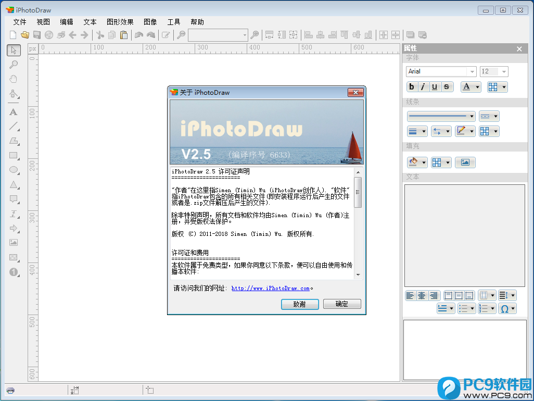Save the file with the floppy icon
Screen dimensions: 534x401
(37, 35)
